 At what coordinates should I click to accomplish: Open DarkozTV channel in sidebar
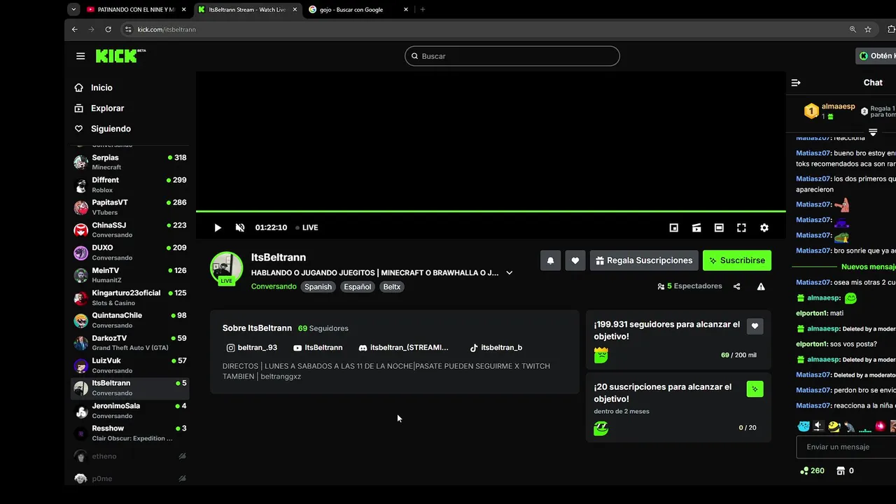pos(130,342)
